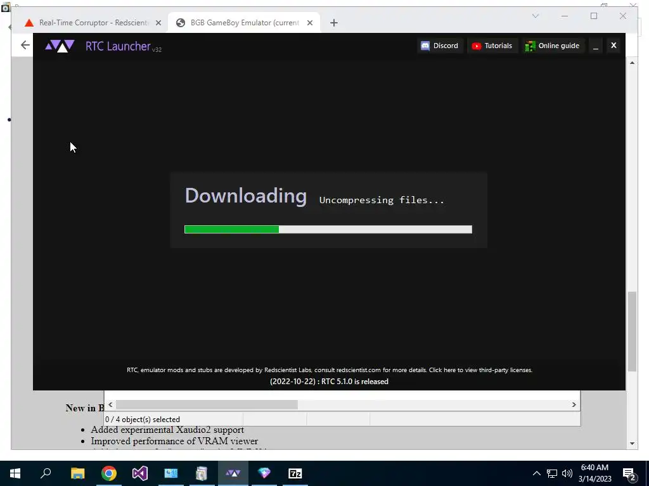
Task: Open the Windows Start menu
Action: [15, 473]
